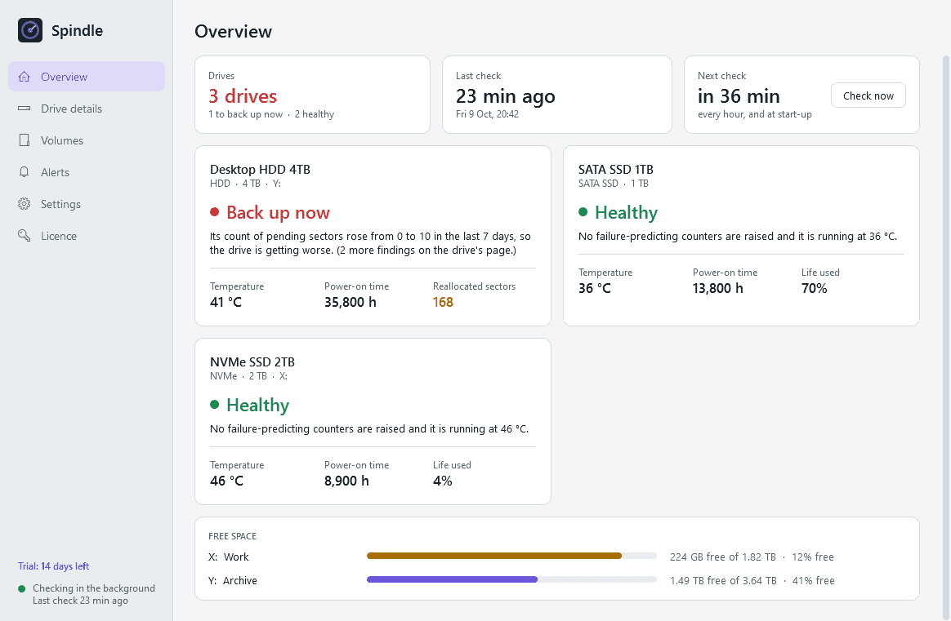Click the Y: Archive free space bar
Viewport: 951px width, 621px height.
tap(512, 579)
